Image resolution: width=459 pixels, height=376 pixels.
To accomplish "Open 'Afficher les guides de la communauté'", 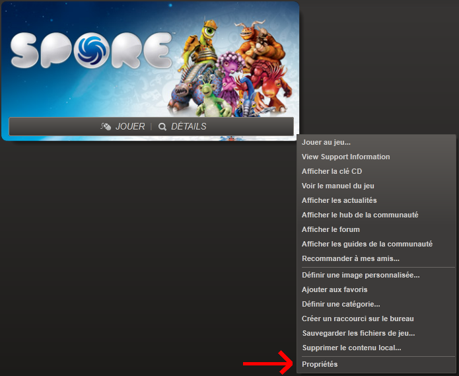I will (376, 244).
